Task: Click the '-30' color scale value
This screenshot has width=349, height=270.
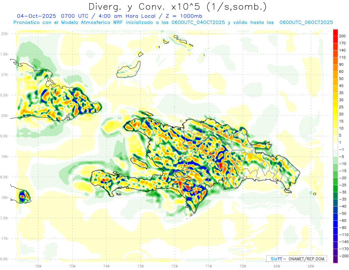Action: point(342,192)
